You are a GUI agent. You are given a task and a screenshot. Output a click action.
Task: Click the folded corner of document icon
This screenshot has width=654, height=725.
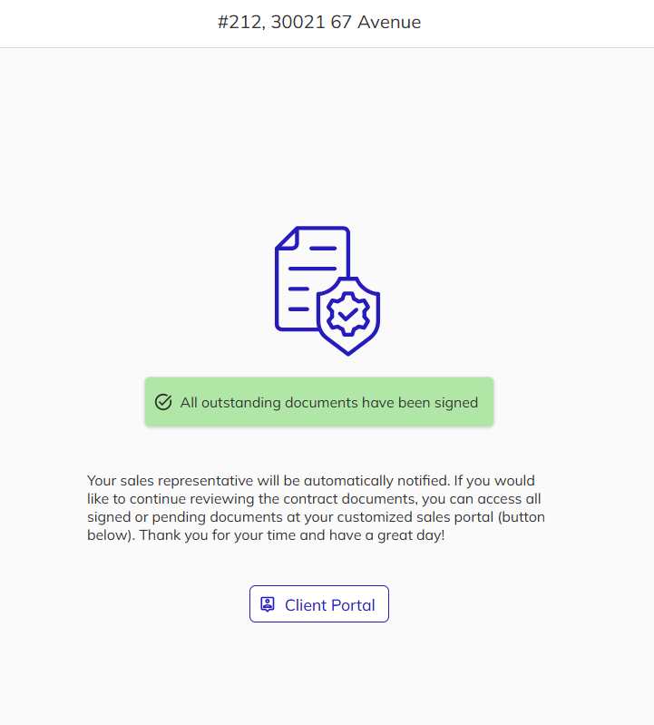285,238
